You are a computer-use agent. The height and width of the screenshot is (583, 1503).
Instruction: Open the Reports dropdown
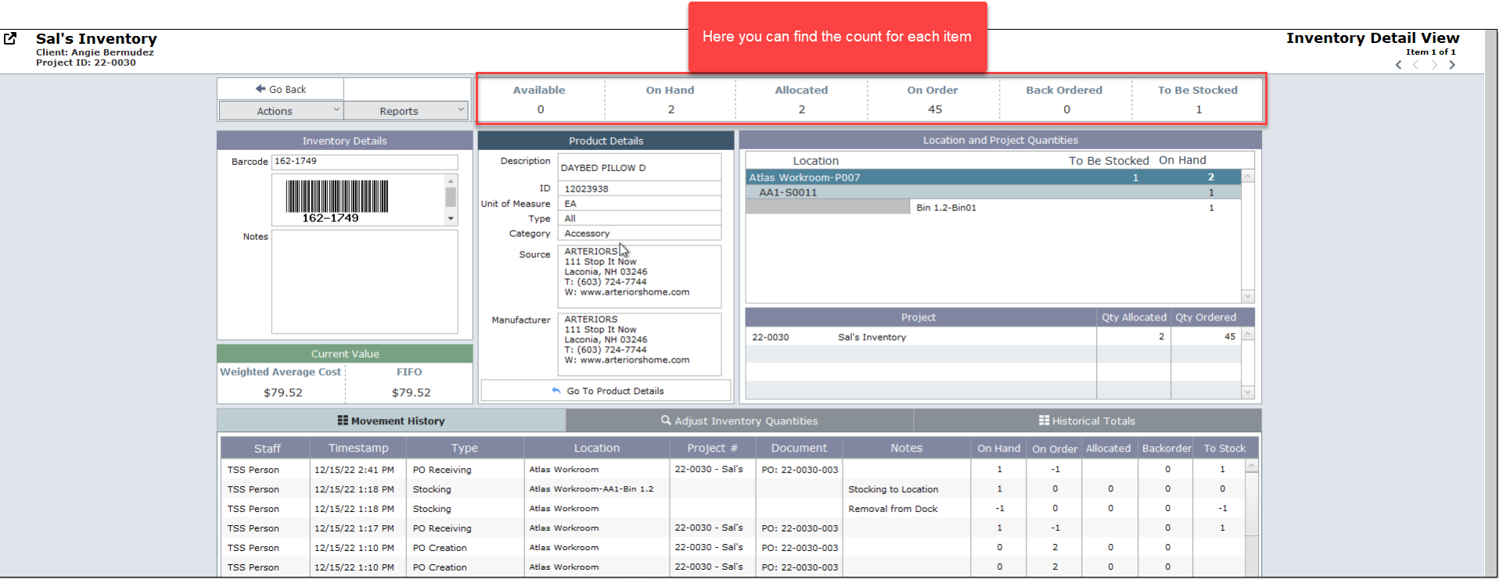[x=406, y=111]
